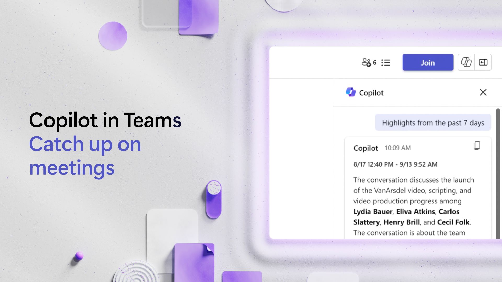Click the Copilot logo icon in header
Viewport: 502px width, 282px height.
tap(350, 92)
